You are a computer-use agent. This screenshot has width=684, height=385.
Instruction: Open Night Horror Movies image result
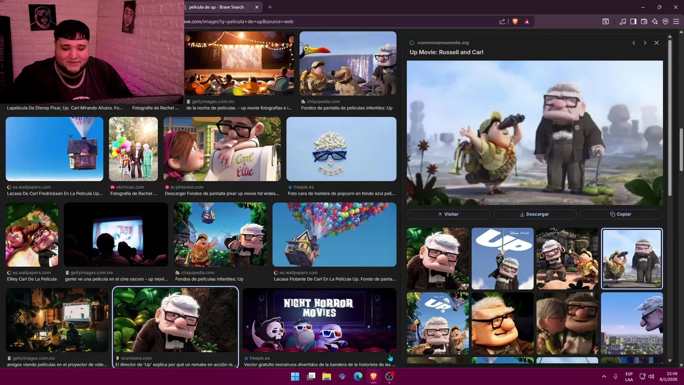pyautogui.click(x=319, y=320)
